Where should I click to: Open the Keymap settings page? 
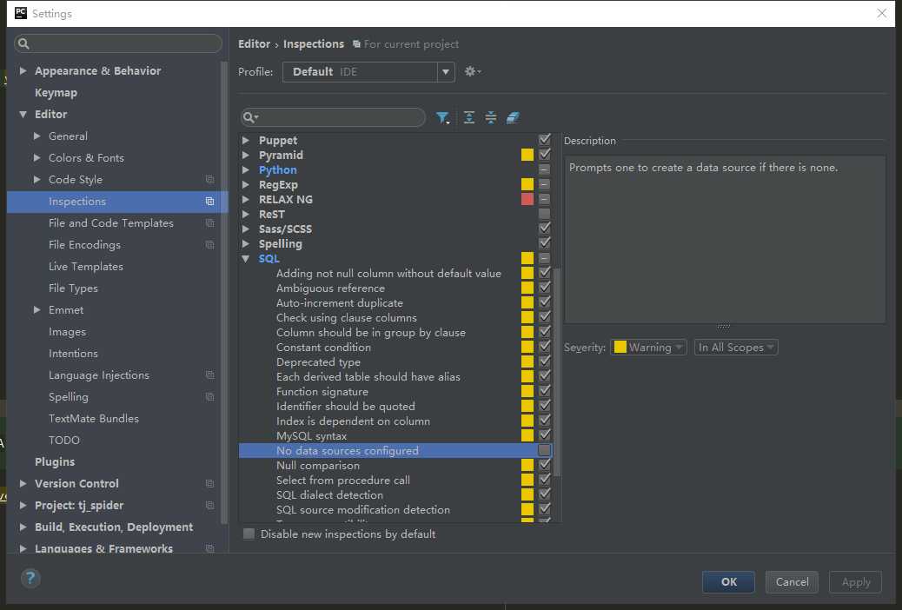56,93
